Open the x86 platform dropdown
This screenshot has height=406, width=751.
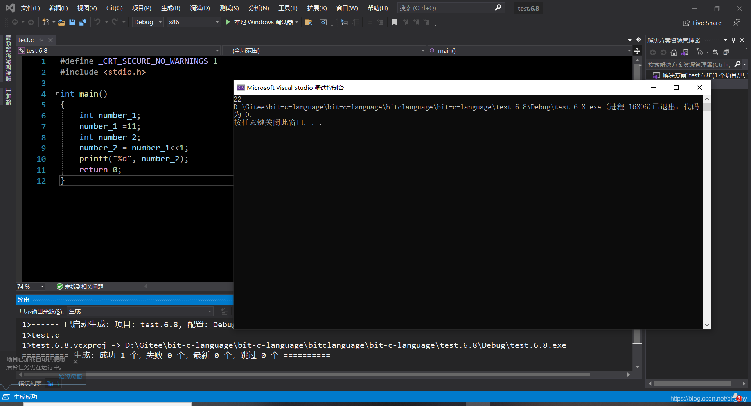194,22
